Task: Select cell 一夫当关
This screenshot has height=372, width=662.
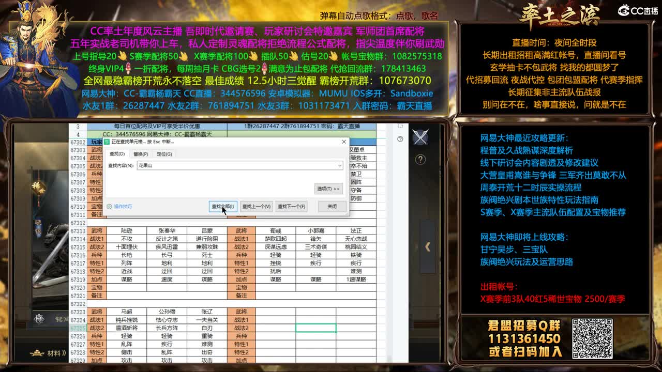Action: point(207,320)
